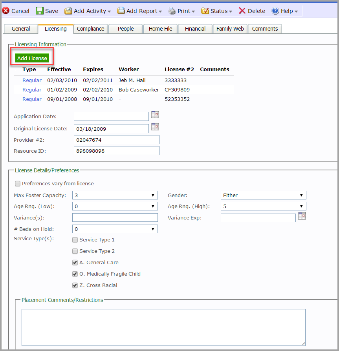
Task: Click the Delete toolbar label
Action: [x=257, y=11]
